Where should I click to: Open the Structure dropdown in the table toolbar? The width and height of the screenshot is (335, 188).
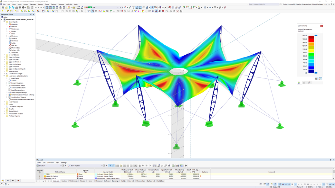[x=61, y=165]
